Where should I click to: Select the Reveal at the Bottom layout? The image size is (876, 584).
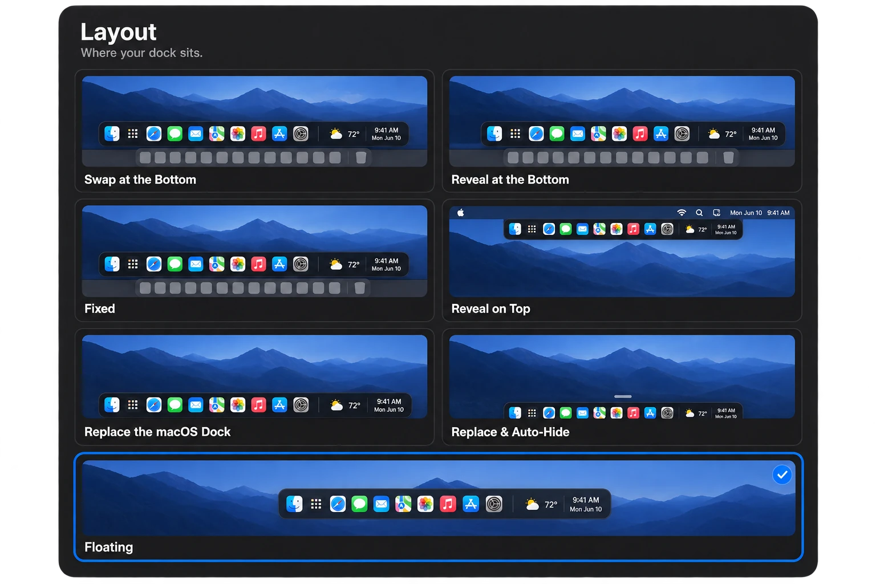tap(622, 131)
